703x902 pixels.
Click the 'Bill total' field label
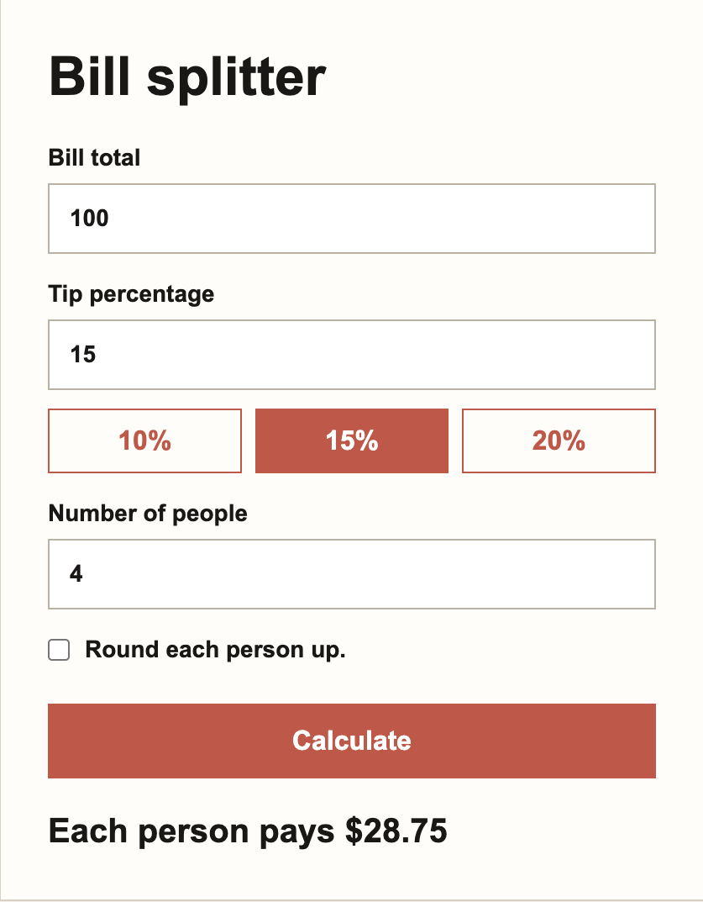(94, 158)
